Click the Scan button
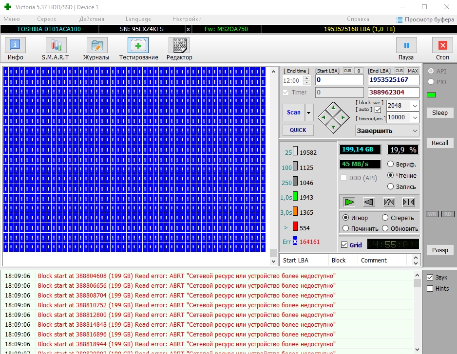This screenshot has width=457, height=354. (293, 112)
